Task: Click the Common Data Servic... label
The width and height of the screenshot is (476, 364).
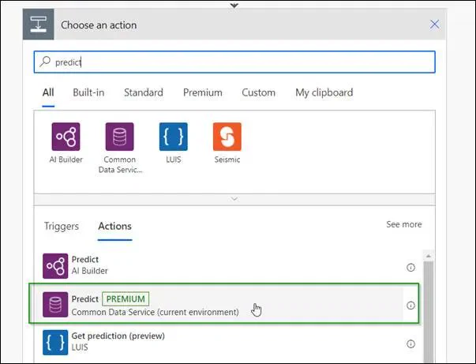Action: pyautogui.click(x=120, y=164)
